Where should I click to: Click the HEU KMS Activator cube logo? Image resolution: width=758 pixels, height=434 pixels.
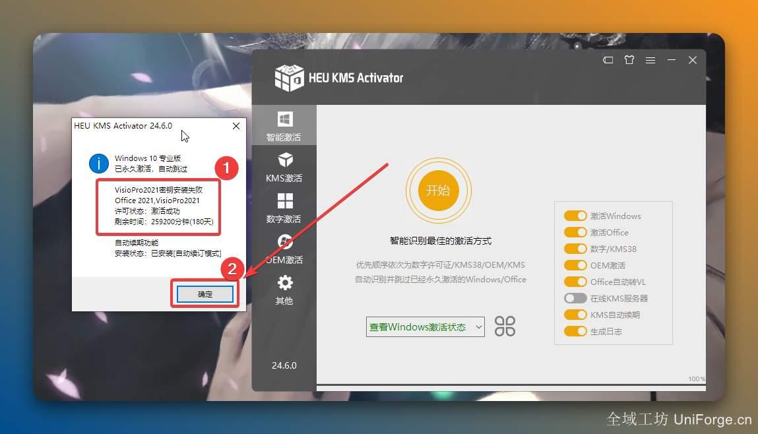click(289, 77)
